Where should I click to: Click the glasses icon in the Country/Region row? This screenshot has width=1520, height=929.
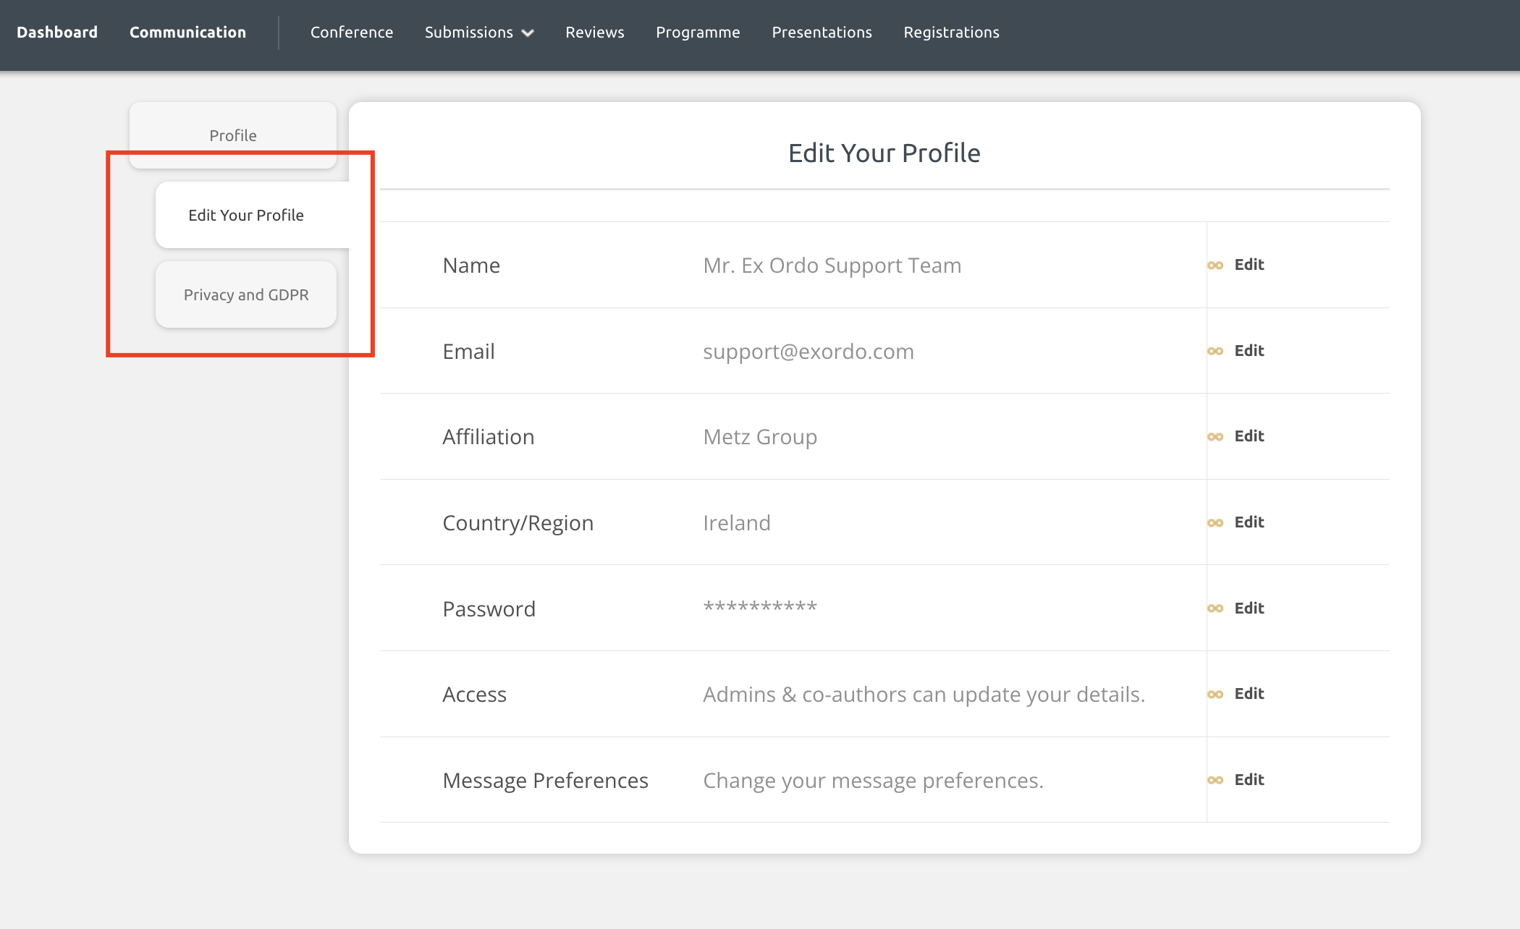pyautogui.click(x=1215, y=523)
